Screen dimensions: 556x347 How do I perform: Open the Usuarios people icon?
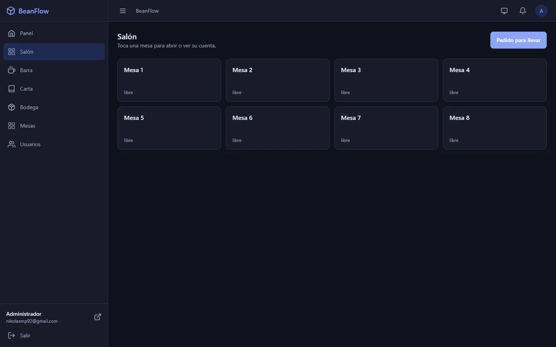click(12, 144)
